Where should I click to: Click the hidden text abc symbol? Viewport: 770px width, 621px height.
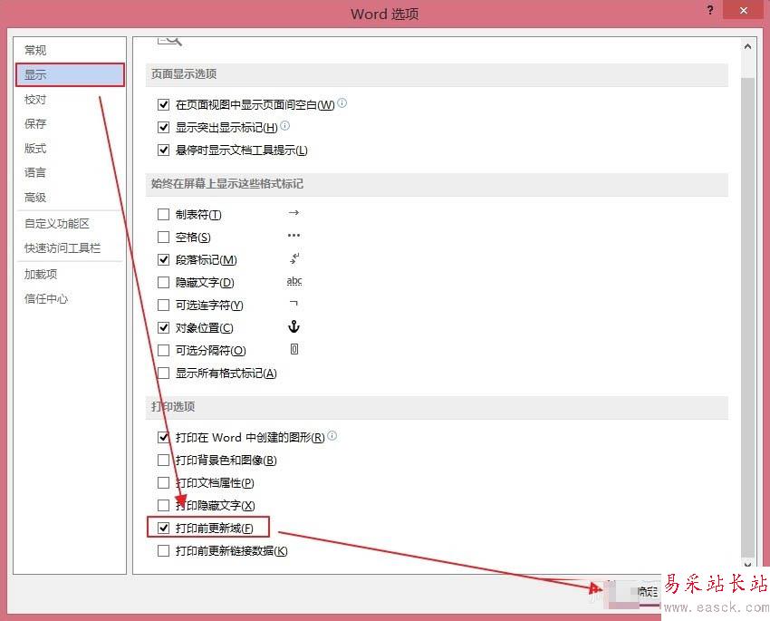pos(294,281)
